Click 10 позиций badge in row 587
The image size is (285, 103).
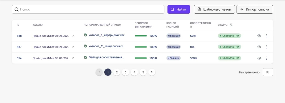[x=174, y=47]
